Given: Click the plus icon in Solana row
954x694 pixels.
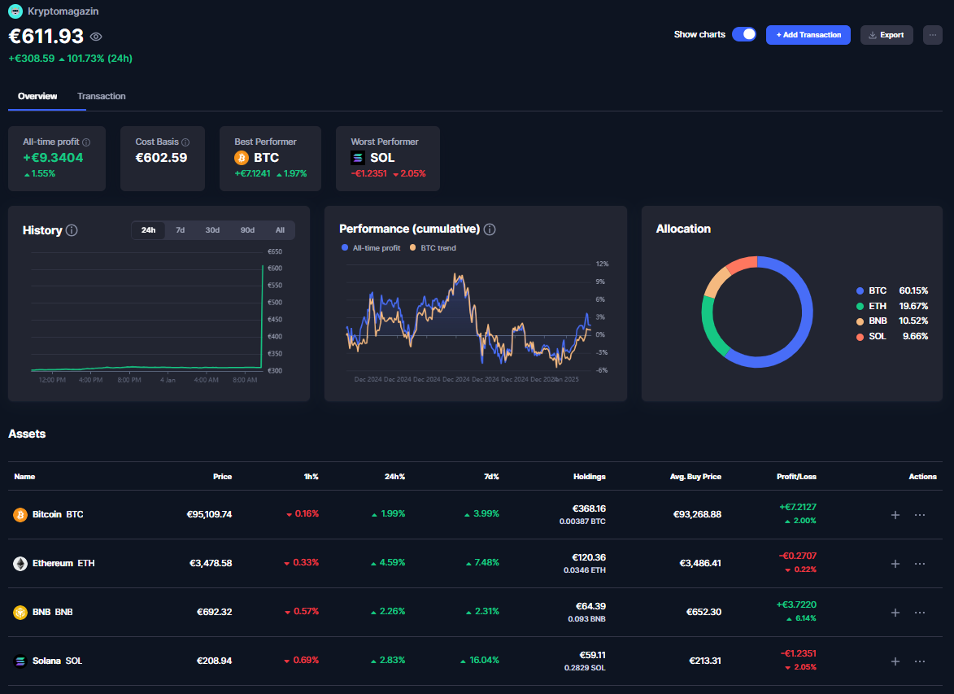Looking at the screenshot, I should tap(895, 661).
